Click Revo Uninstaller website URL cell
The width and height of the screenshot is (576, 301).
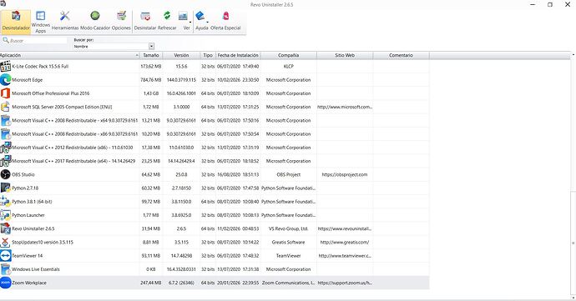coord(345,228)
